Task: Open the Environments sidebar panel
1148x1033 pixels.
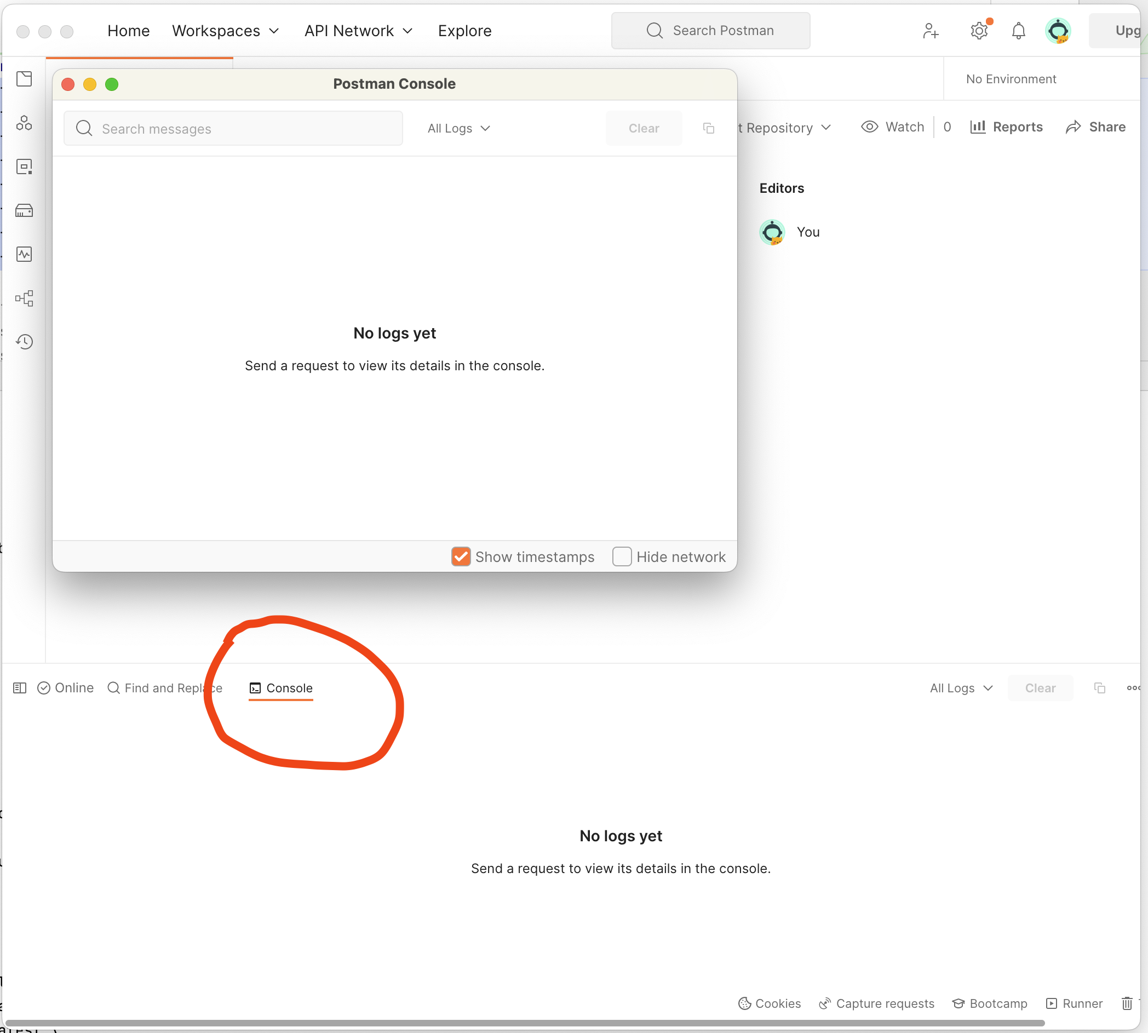Action: [25, 167]
